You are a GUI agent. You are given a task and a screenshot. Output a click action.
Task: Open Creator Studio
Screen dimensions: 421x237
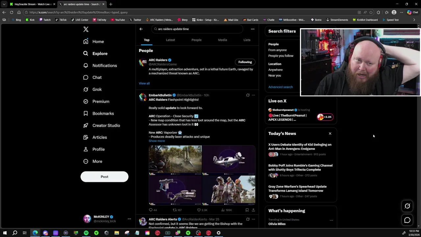point(101,125)
